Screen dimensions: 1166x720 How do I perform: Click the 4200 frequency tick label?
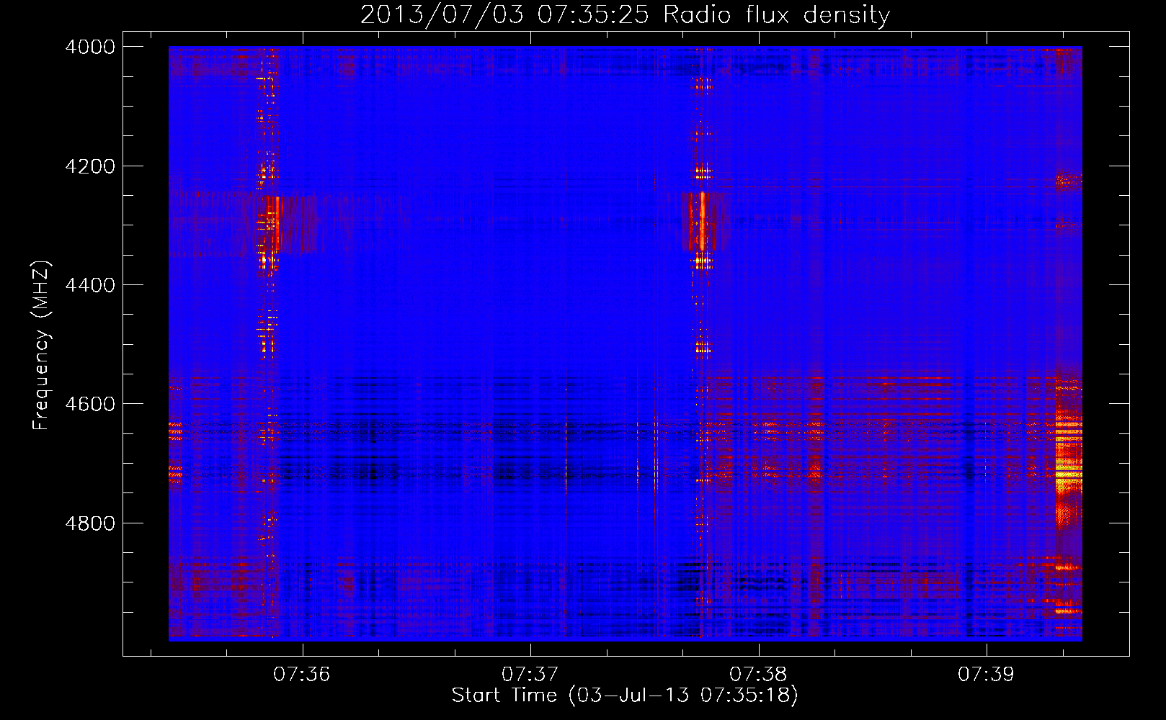[90, 166]
